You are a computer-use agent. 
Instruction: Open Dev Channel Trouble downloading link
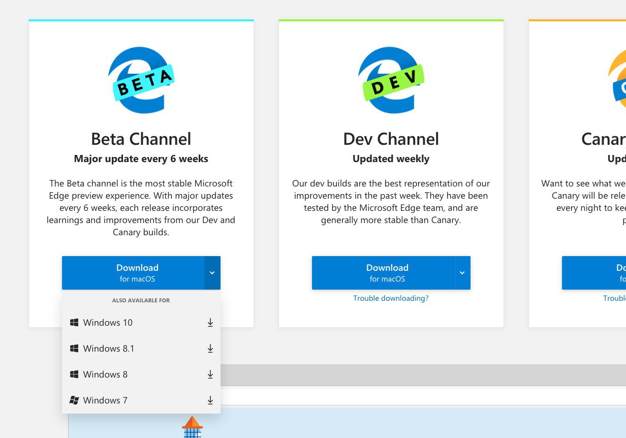[x=391, y=298]
